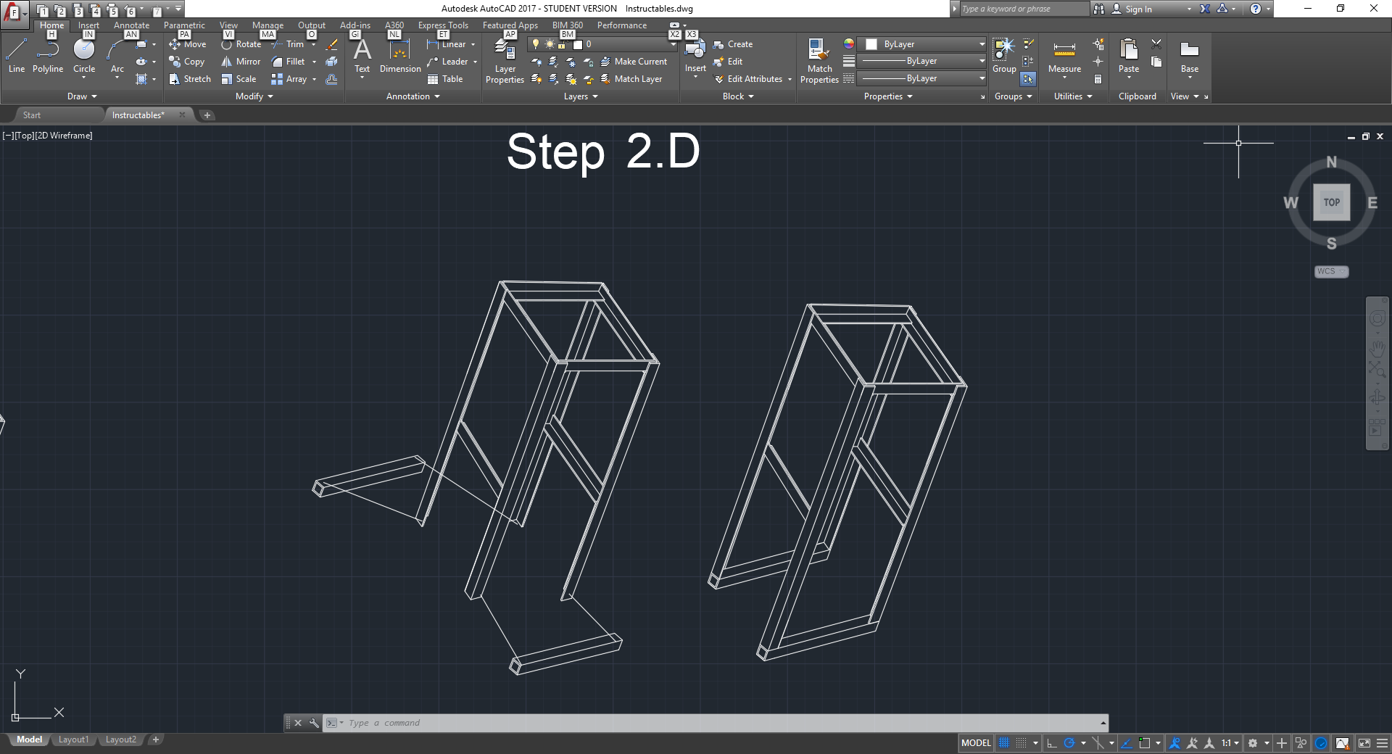Screen dimensions: 1392x754
Task: Click the Base view icon
Action: pyautogui.click(x=1190, y=56)
